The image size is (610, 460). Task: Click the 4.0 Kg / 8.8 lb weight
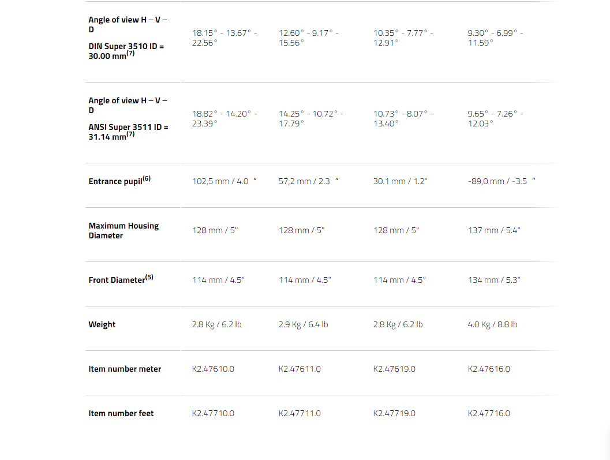click(x=492, y=324)
